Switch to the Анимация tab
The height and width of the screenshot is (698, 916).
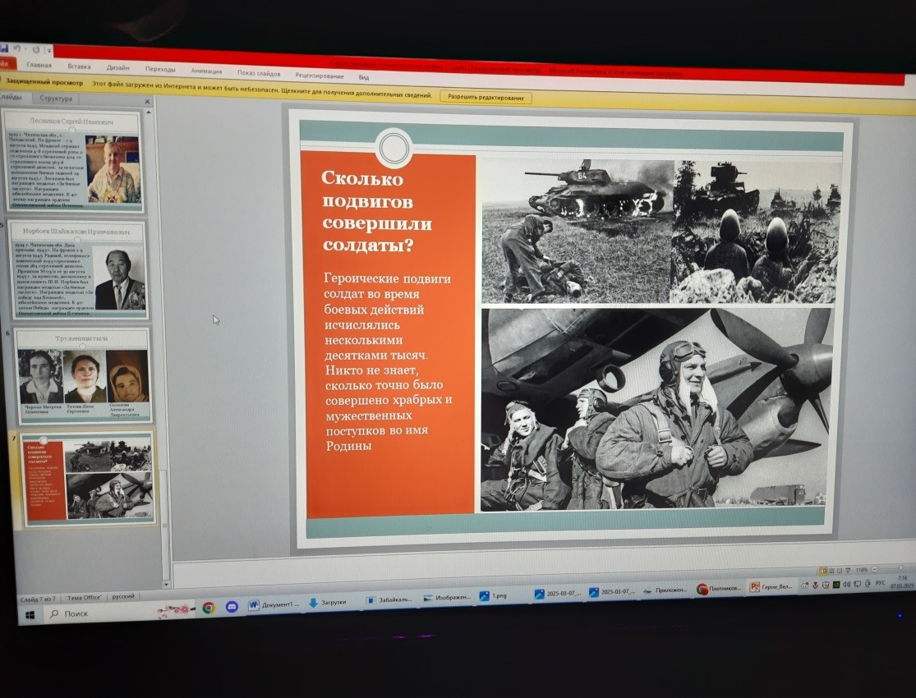tap(206, 71)
